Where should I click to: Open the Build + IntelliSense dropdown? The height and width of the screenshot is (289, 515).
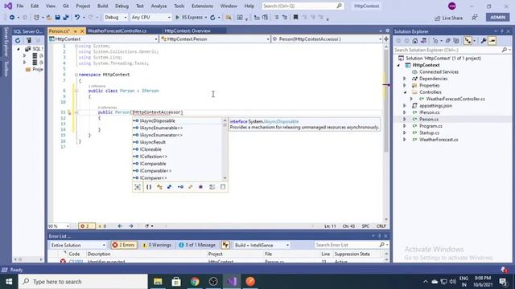262,245
